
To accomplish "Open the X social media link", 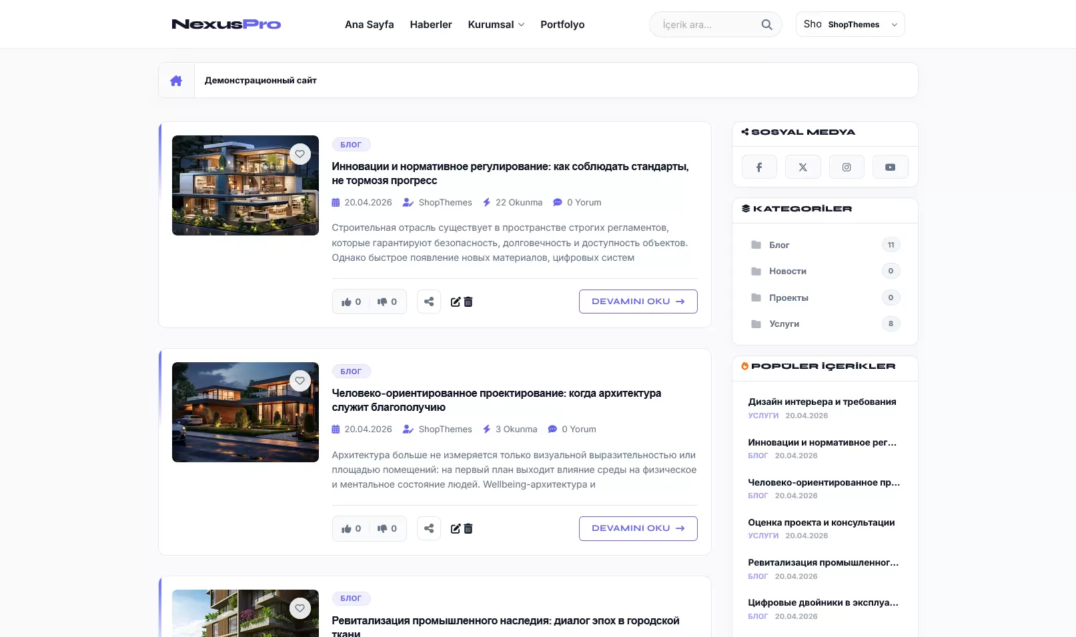I will (802, 167).
